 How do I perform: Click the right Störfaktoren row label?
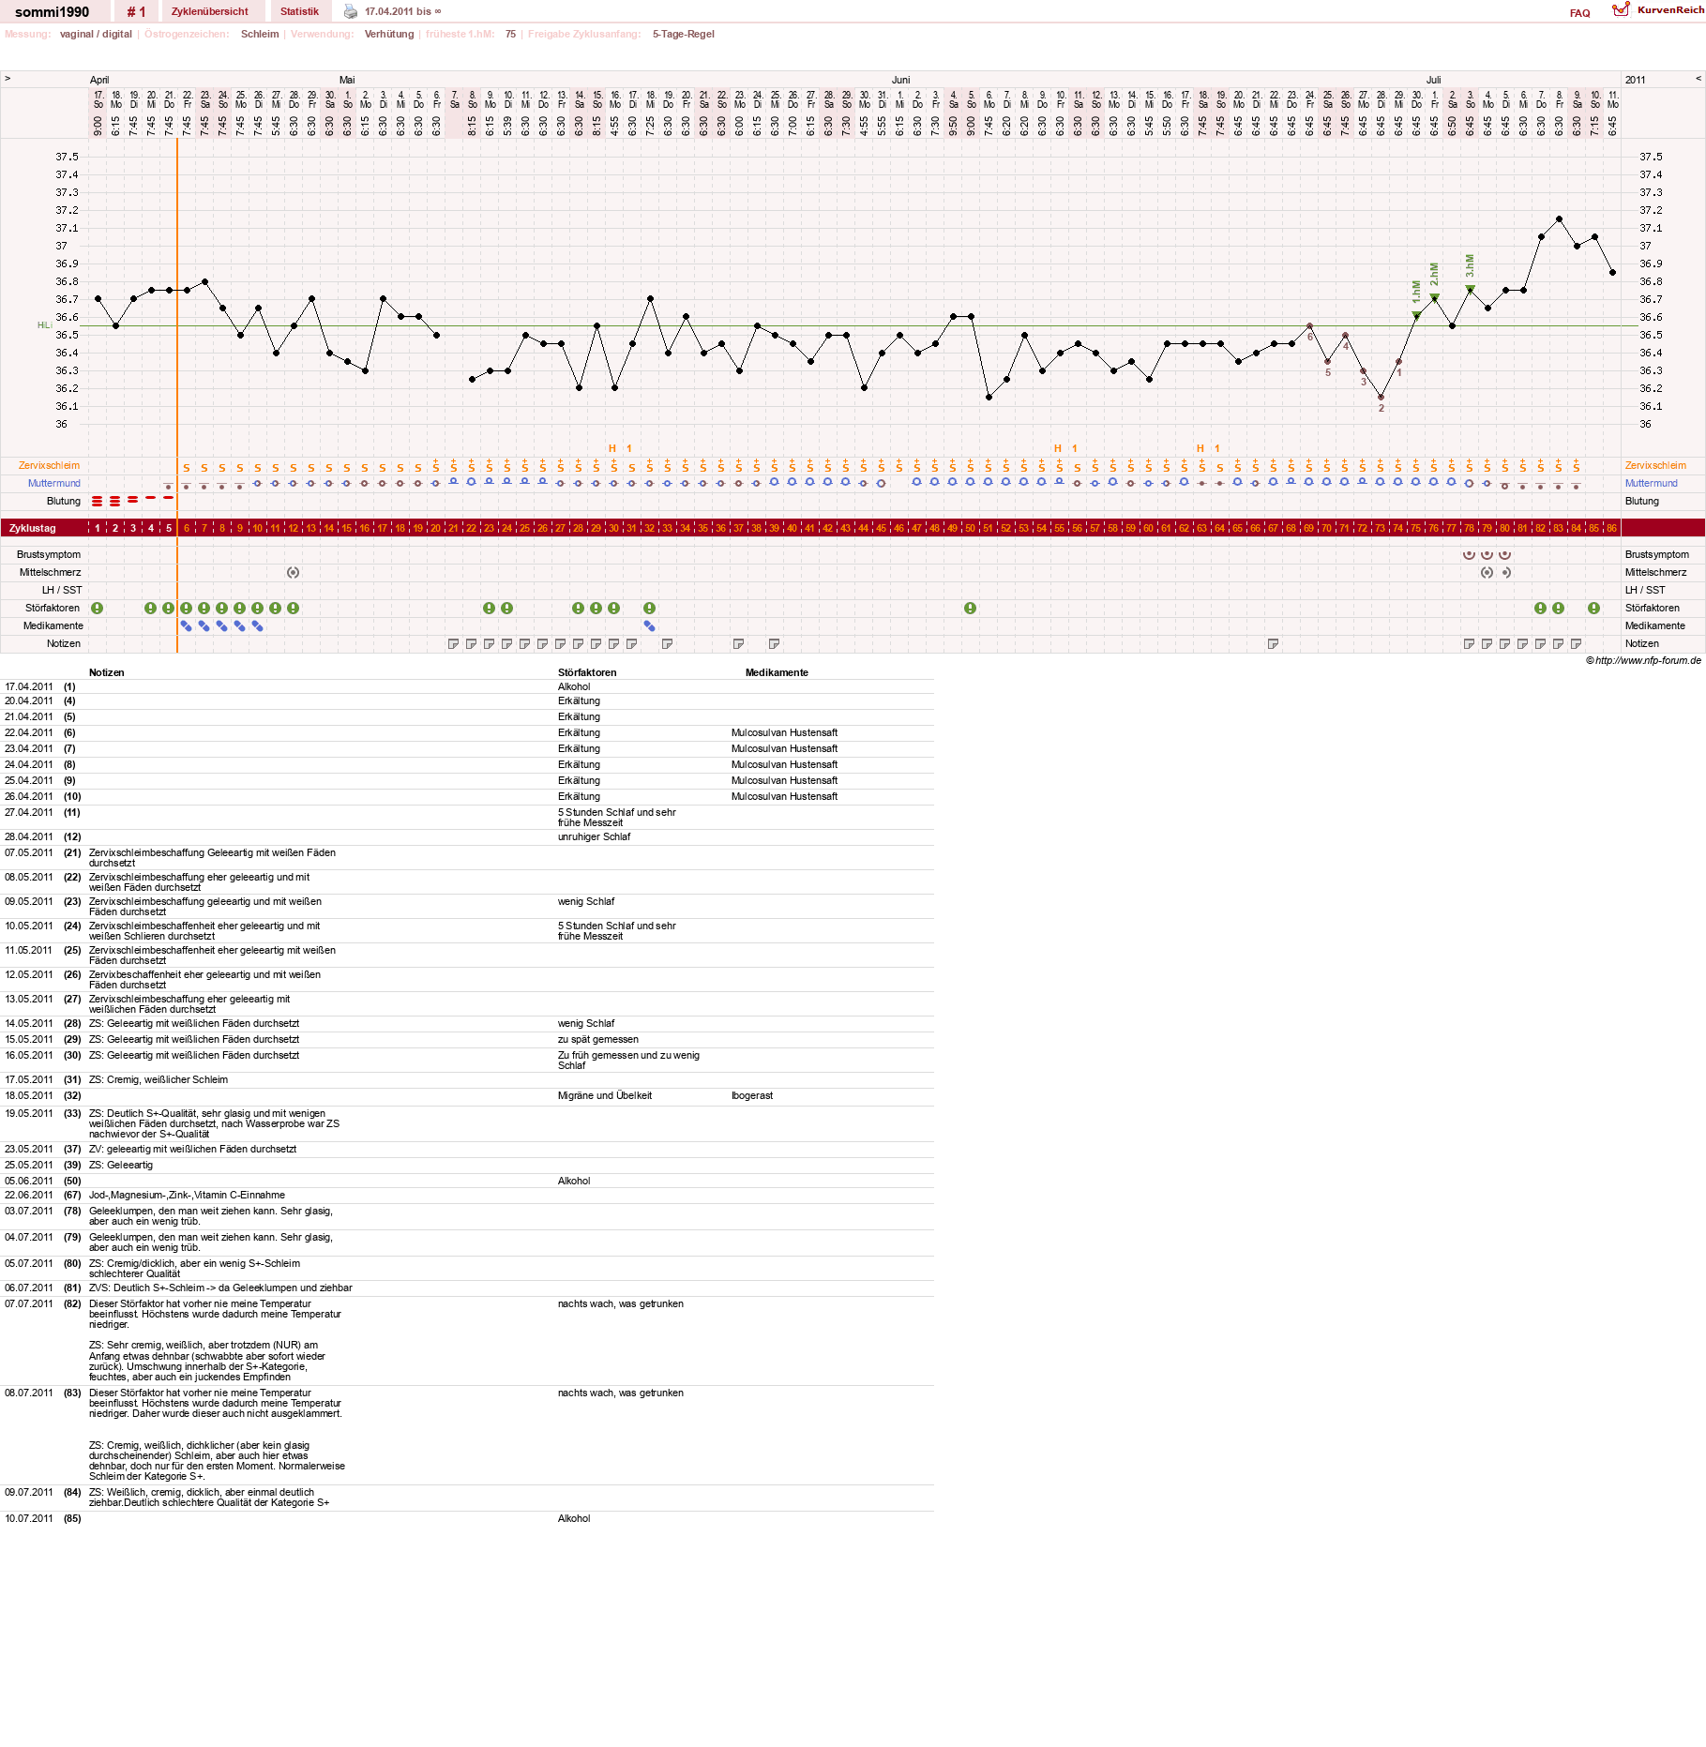1653,608
